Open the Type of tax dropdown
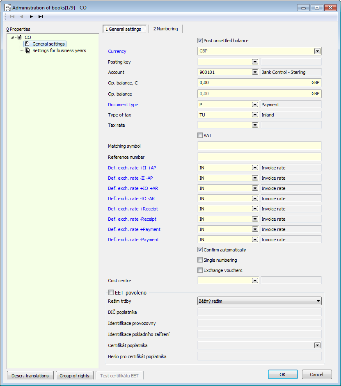The image size is (341, 386). click(x=255, y=115)
